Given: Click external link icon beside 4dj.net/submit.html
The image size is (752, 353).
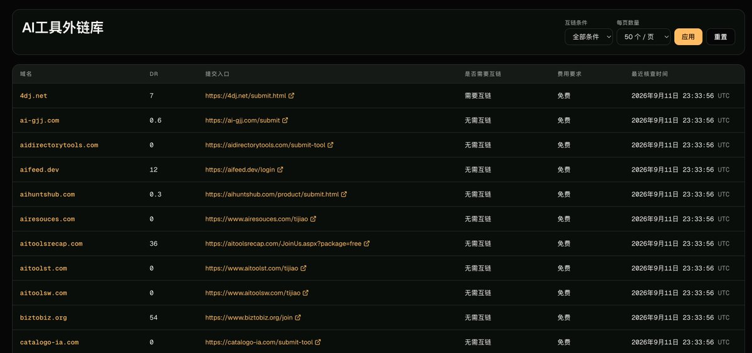Looking at the screenshot, I should [x=291, y=95].
